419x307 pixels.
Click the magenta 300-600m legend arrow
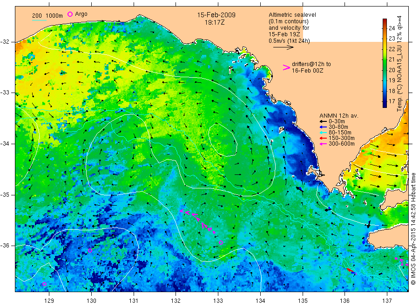324,144
